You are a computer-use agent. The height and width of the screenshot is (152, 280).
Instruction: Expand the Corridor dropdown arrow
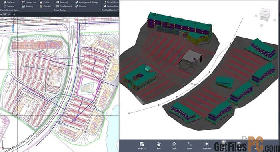pos(52,6)
